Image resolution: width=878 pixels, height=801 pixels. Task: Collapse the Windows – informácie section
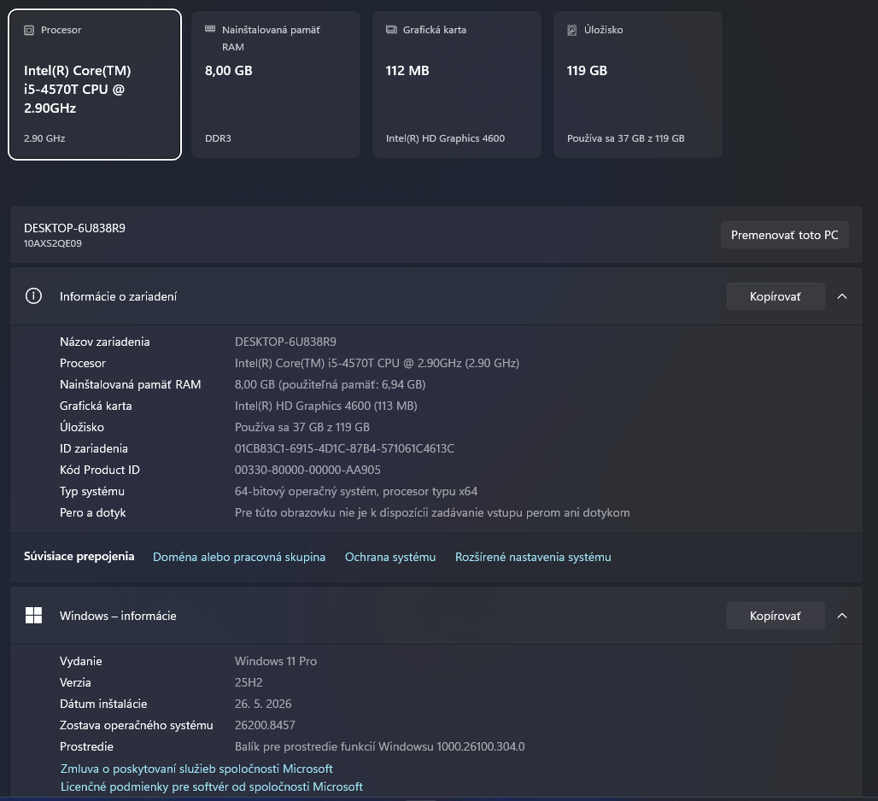[841, 616]
